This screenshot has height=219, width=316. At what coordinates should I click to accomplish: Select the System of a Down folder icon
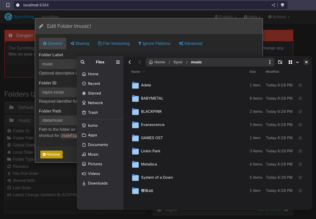coord(135,177)
